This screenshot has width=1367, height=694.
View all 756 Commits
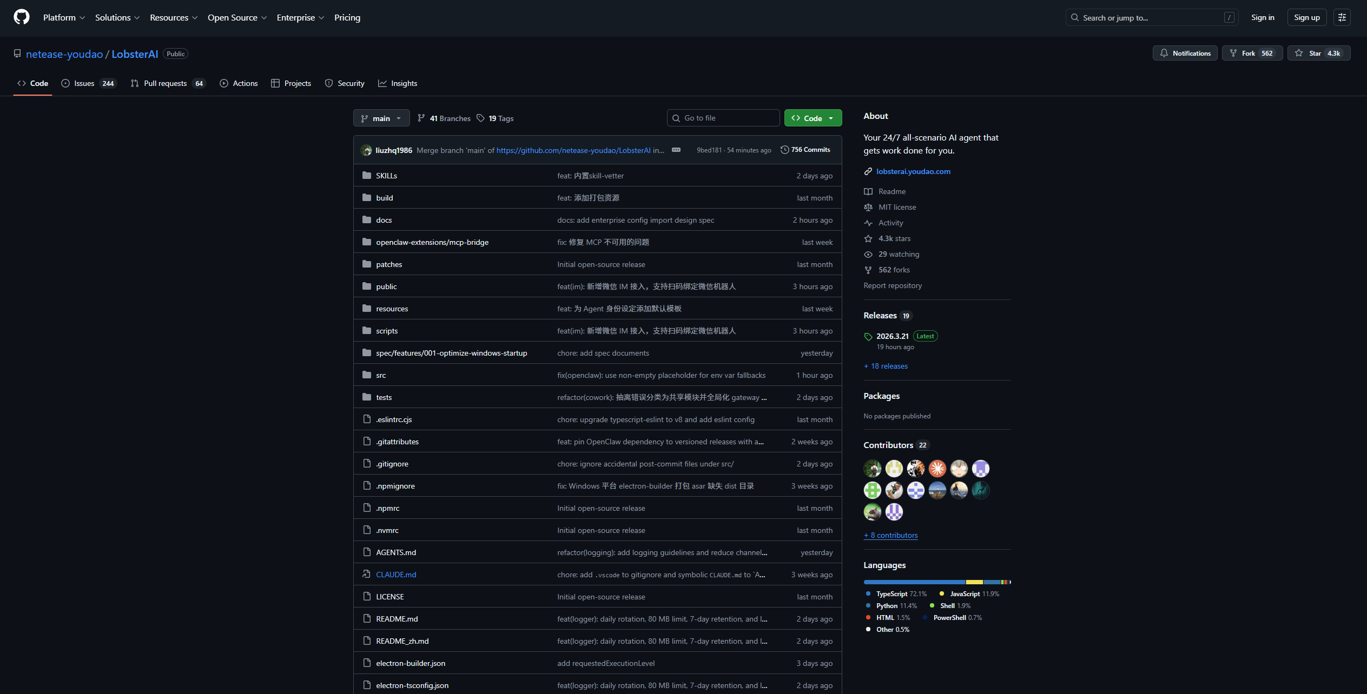click(x=805, y=150)
